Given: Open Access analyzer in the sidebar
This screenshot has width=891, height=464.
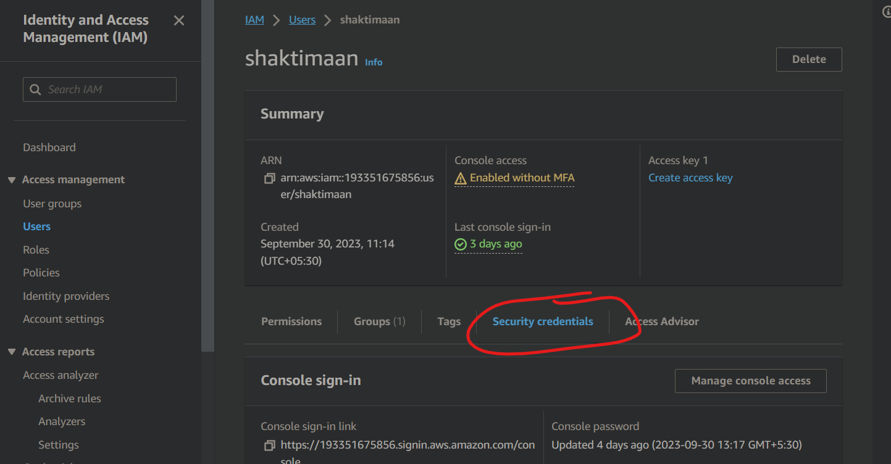Looking at the screenshot, I should (61, 375).
